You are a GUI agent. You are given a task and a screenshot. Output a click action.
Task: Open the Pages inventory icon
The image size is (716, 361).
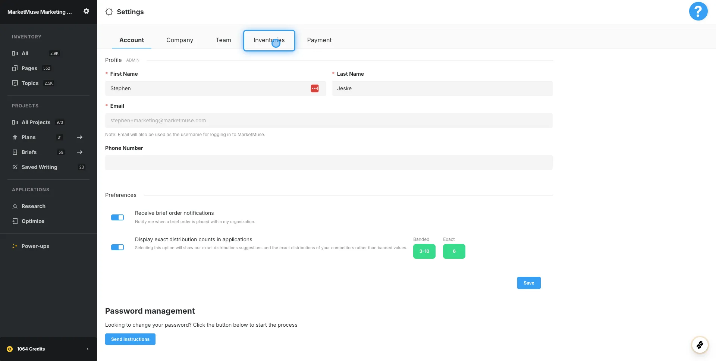15,68
